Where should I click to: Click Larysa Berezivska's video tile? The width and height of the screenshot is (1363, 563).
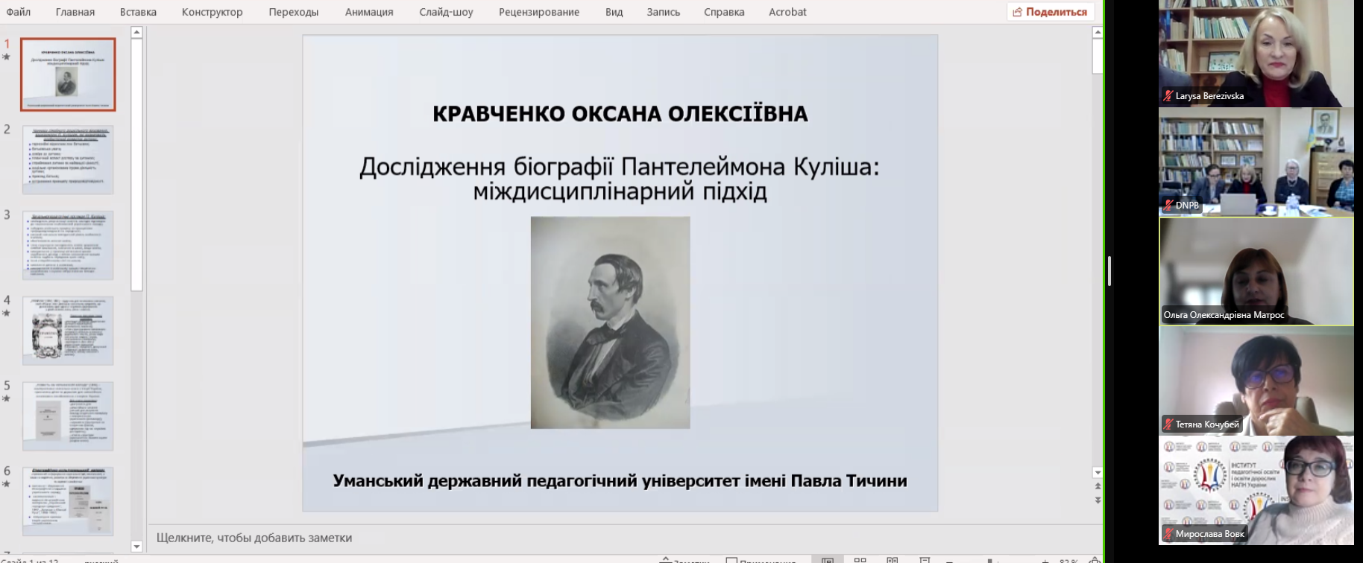1256,54
